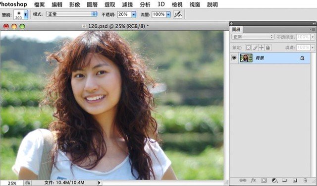Open the layer opacity slider arrow
Viewport: 317px width, 186px height.
click(313, 37)
